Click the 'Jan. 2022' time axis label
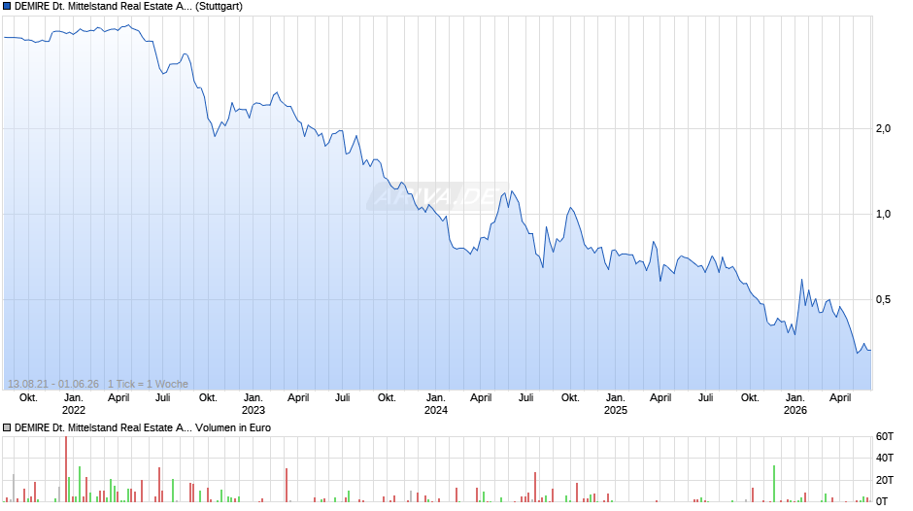Screen dimensions: 913x511 click(x=74, y=404)
